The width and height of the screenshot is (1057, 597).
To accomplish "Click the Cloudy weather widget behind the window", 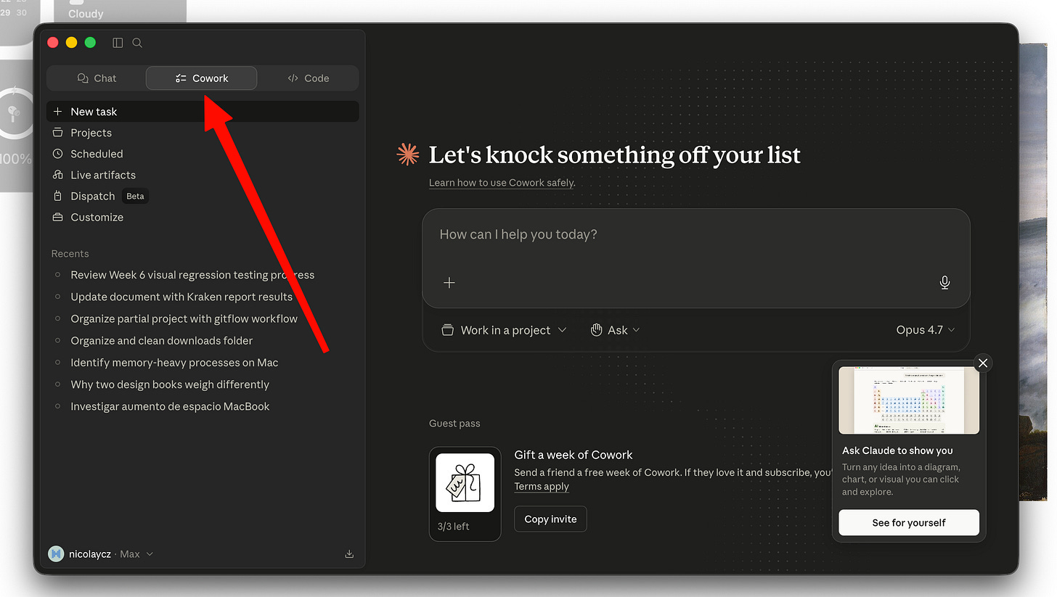I will (120, 12).
